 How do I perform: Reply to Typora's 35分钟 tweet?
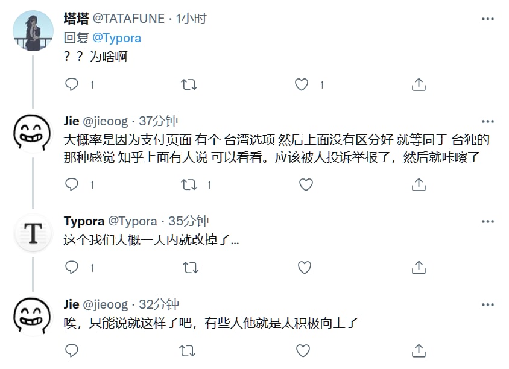coord(72,267)
